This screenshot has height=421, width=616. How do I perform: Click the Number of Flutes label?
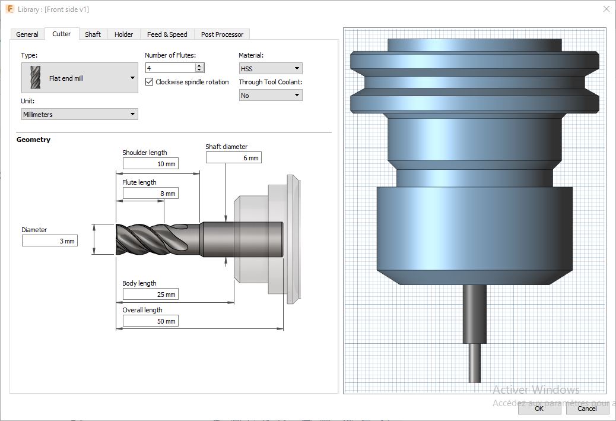click(170, 55)
